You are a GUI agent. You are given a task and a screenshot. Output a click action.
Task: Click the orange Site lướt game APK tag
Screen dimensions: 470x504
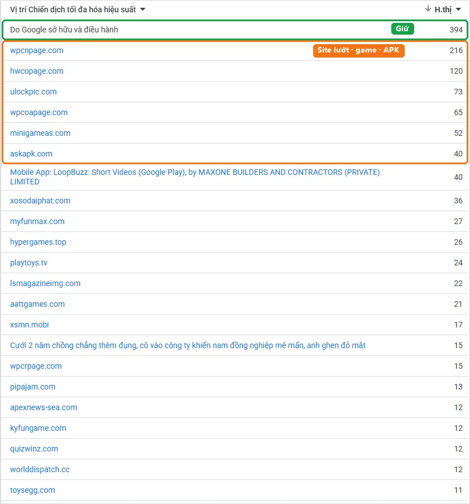(358, 50)
